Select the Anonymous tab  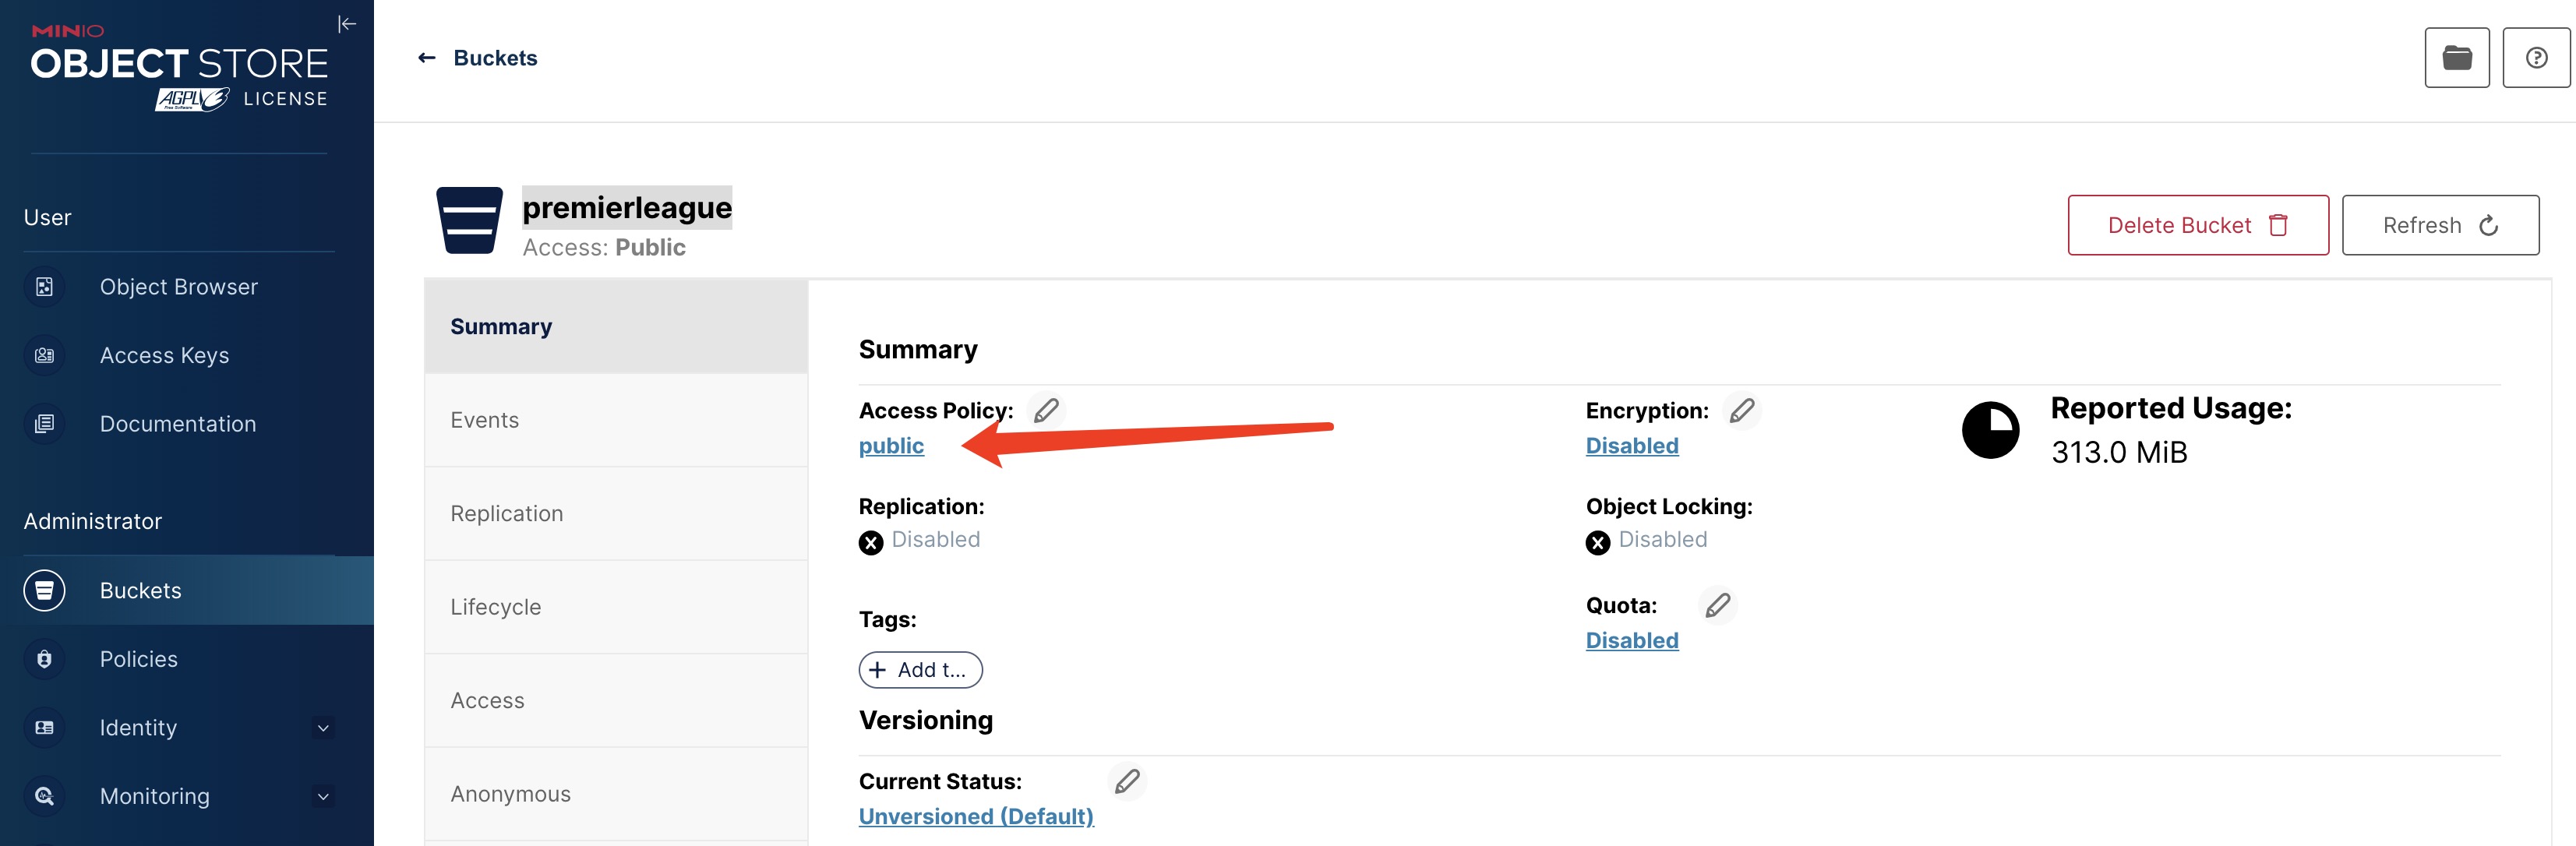coord(616,794)
